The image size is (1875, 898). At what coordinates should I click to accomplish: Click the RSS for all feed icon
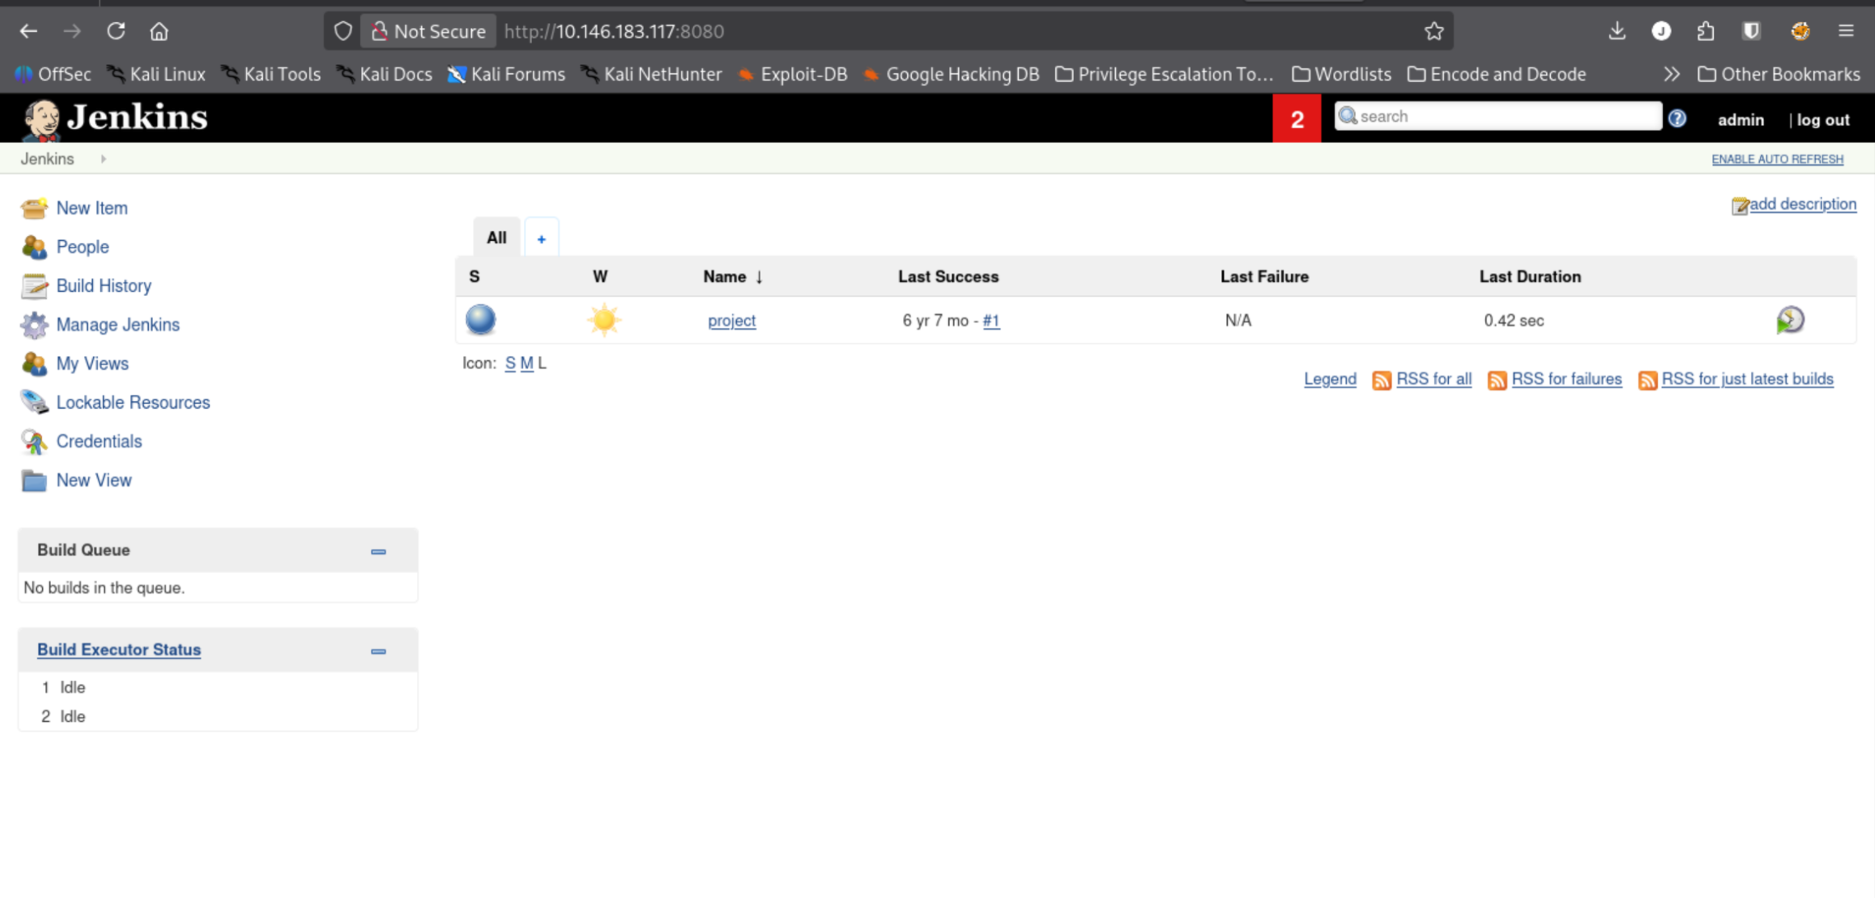click(x=1382, y=380)
